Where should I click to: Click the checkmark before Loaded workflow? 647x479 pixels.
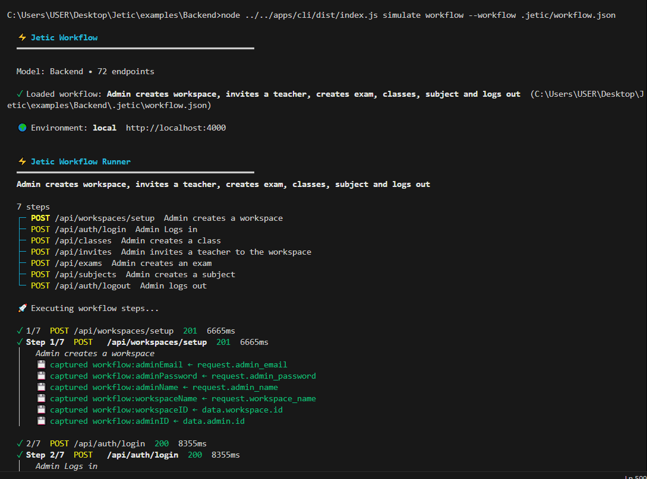pyautogui.click(x=20, y=94)
